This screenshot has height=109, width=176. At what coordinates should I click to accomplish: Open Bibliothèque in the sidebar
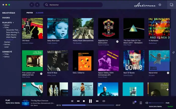[x=9, y=13]
